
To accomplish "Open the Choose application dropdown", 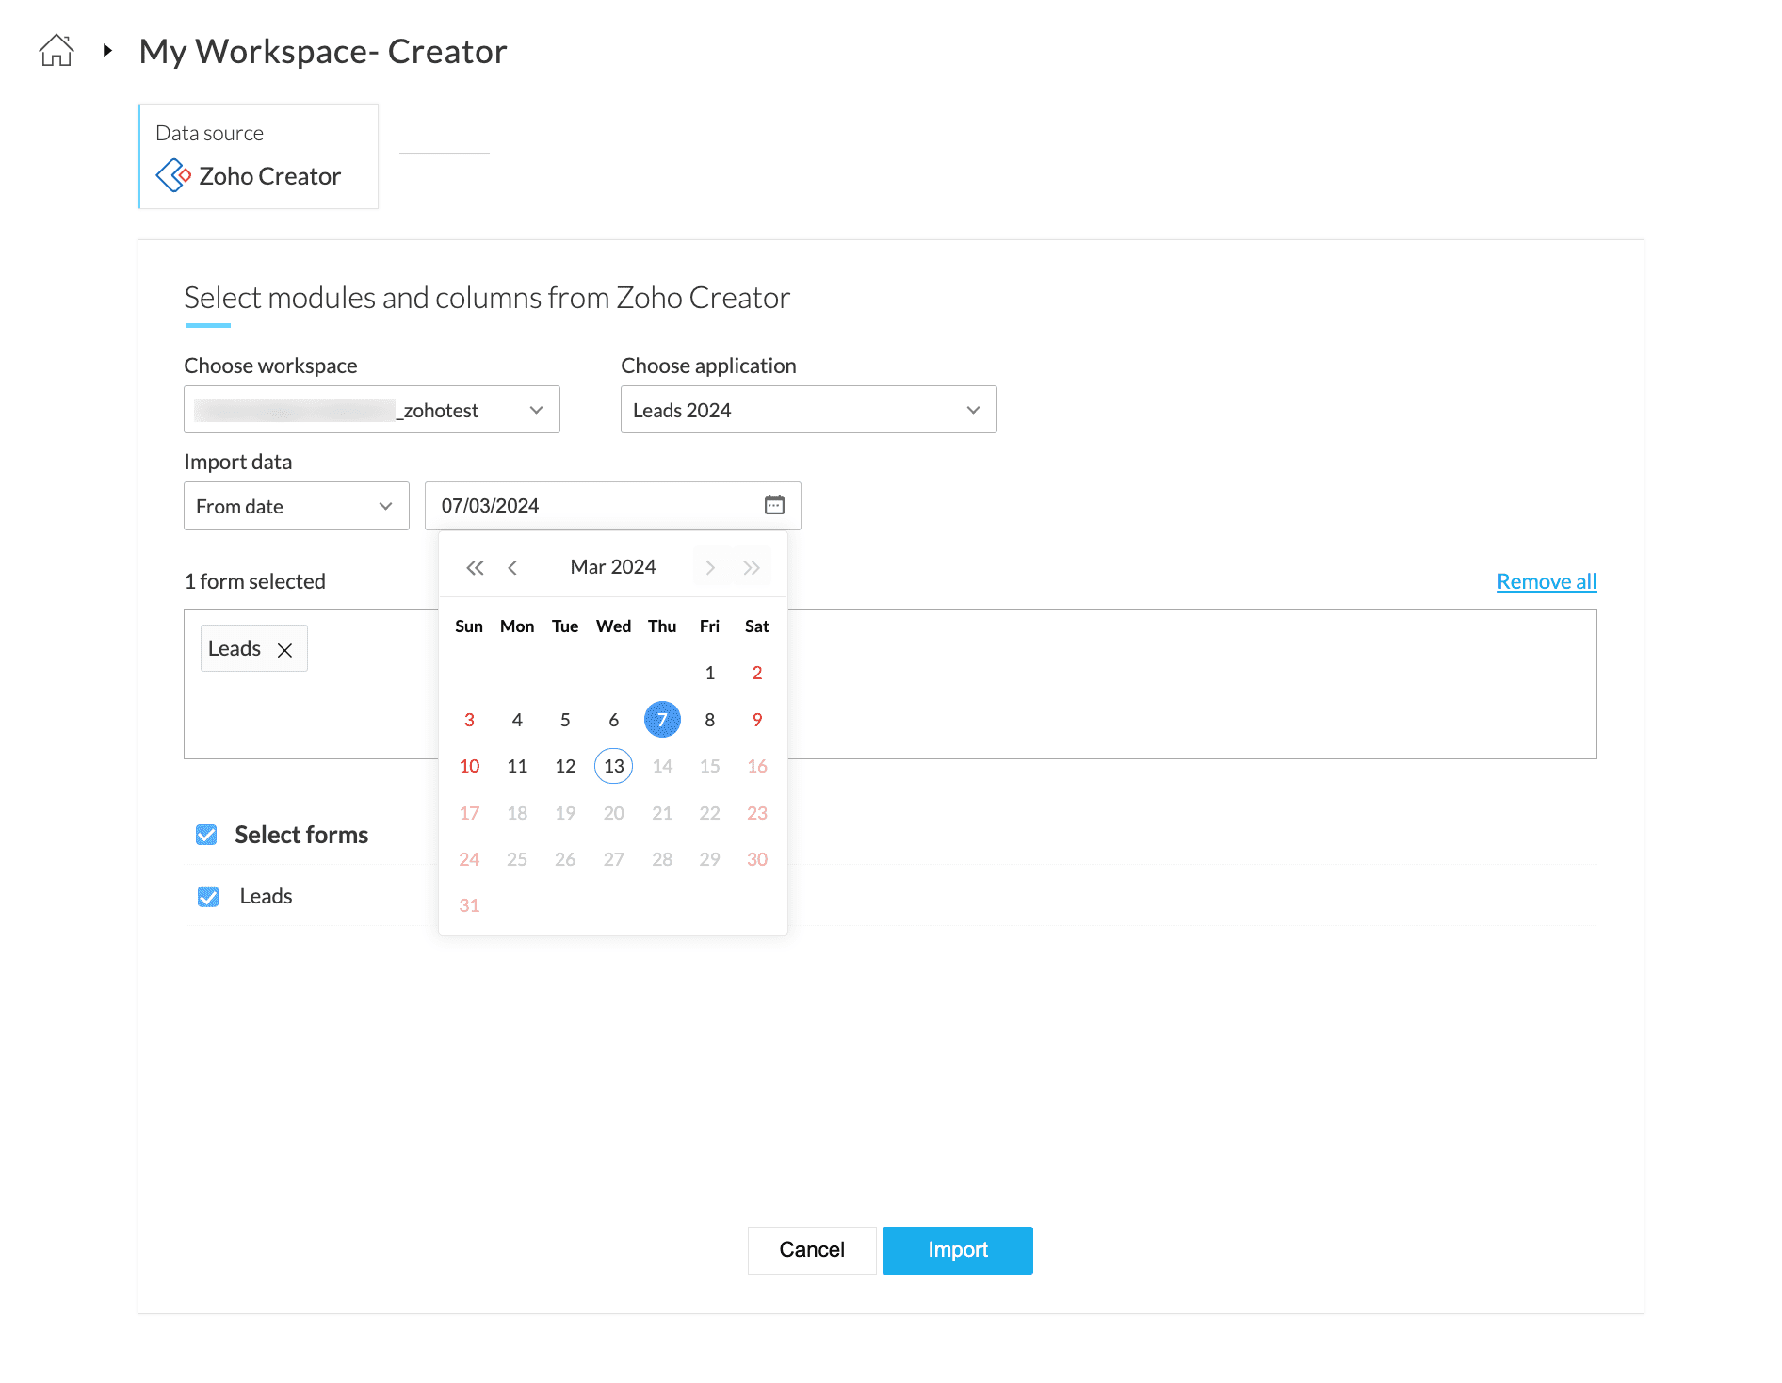I will [809, 410].
